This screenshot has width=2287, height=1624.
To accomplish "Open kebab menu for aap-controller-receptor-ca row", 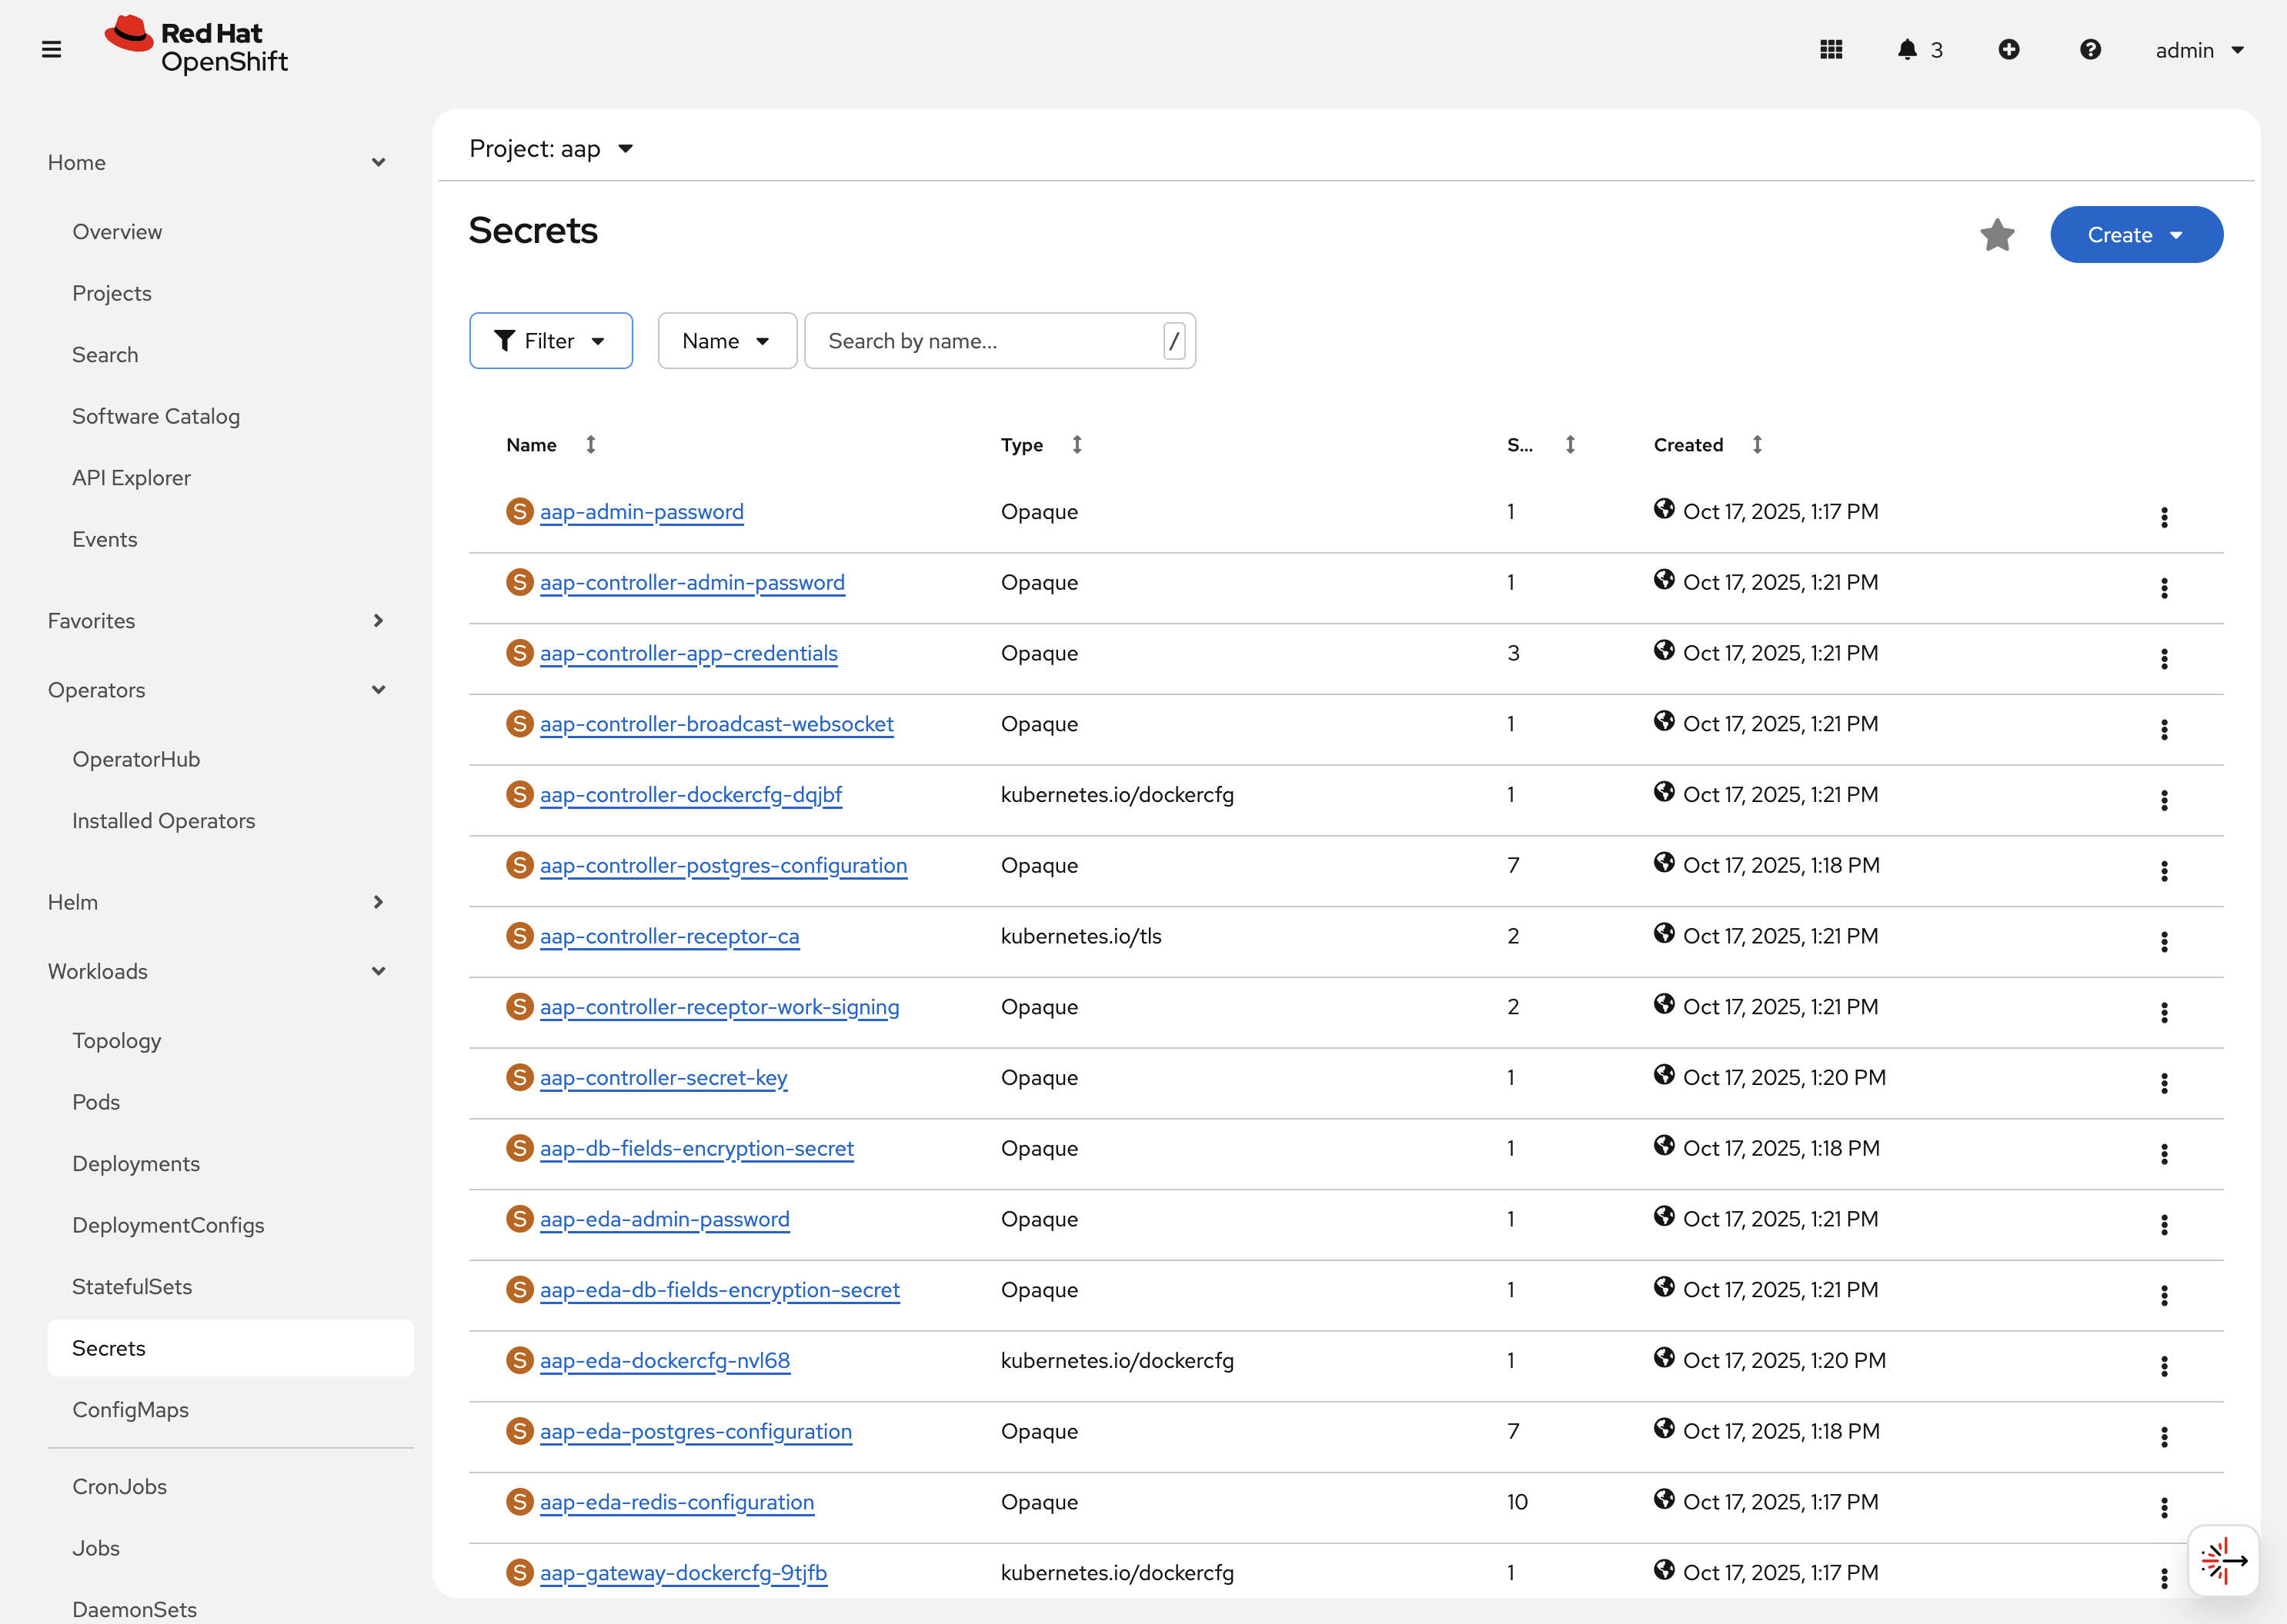I will [2164, 941].
